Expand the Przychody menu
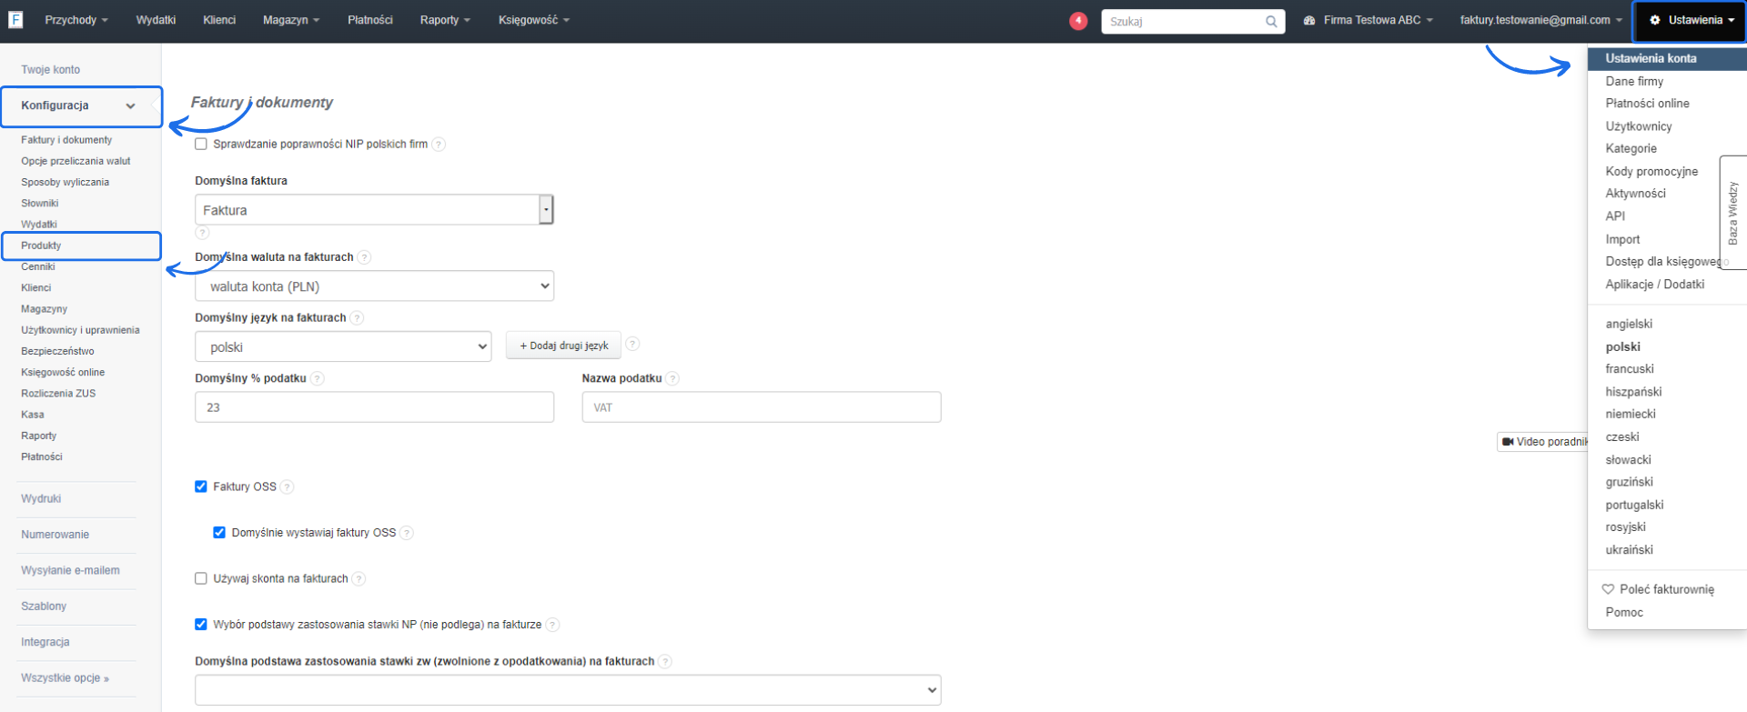 [76, 20]
